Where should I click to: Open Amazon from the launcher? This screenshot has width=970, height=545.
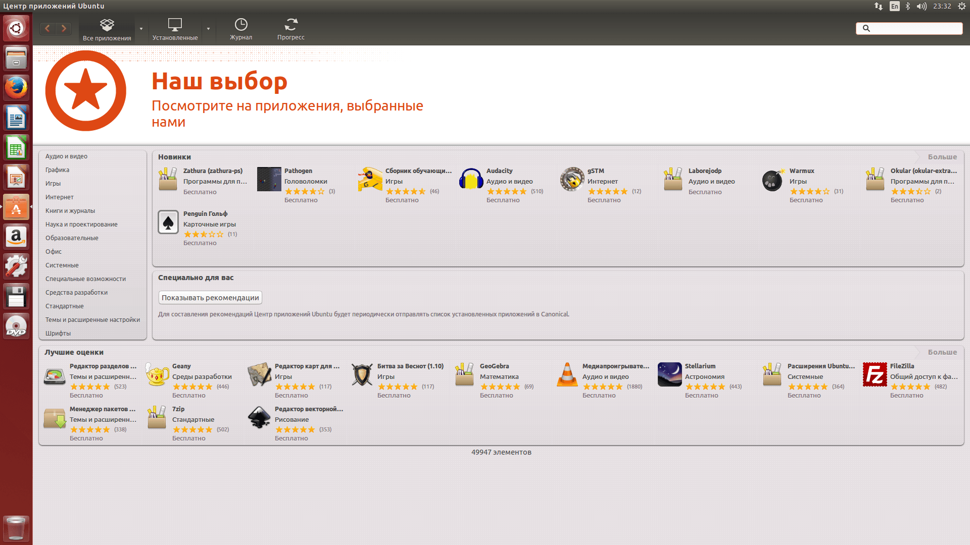pyautogui.click(x=16, y=237)
